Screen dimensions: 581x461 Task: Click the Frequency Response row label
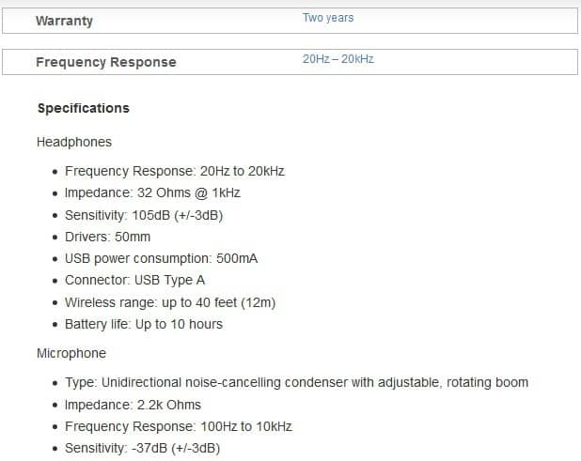click(105, 62)
